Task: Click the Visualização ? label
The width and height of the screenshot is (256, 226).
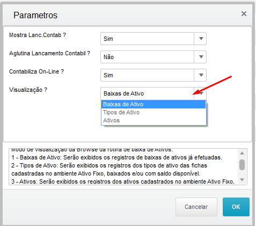Action: [x=28, y=90]
